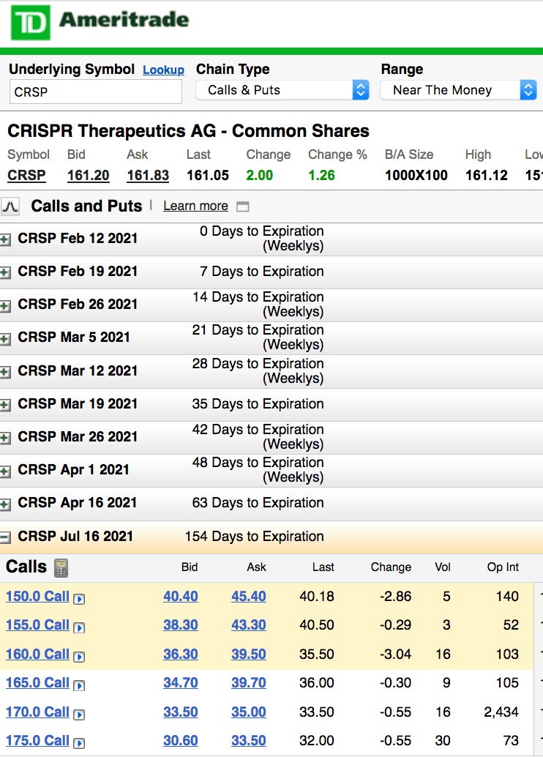Click the 1.26 Change % value

pyautogui.click(x=321, y=175)
